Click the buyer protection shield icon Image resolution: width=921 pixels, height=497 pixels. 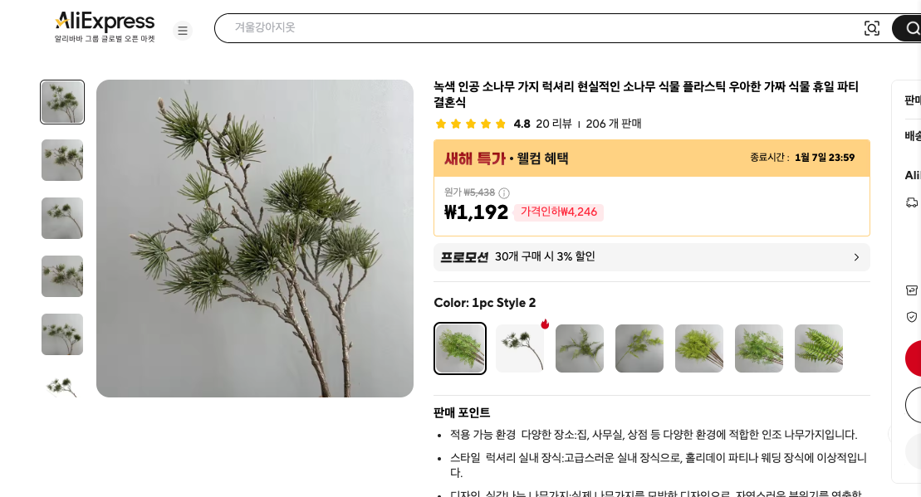tap(913, 316)
